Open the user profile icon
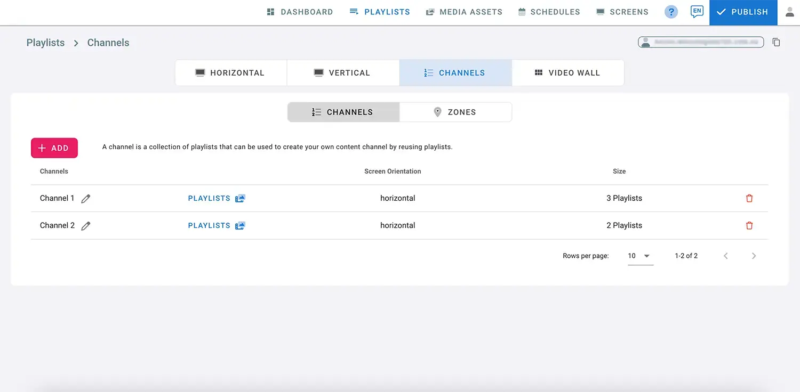Viewport: 800px width, 392px height. coord(790,12)
